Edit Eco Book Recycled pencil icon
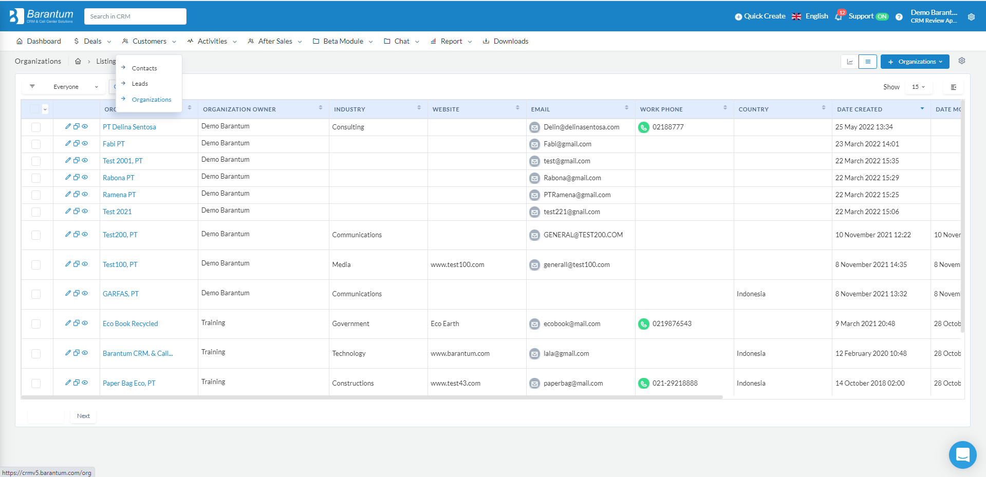Image resolution: width=986 pixels, height=477 pixels. 68,323
